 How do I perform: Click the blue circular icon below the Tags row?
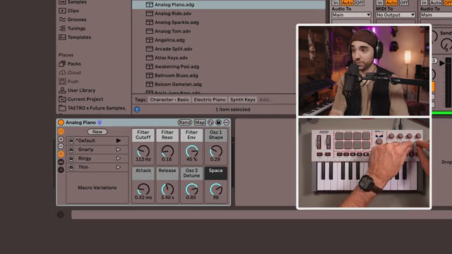137,109
